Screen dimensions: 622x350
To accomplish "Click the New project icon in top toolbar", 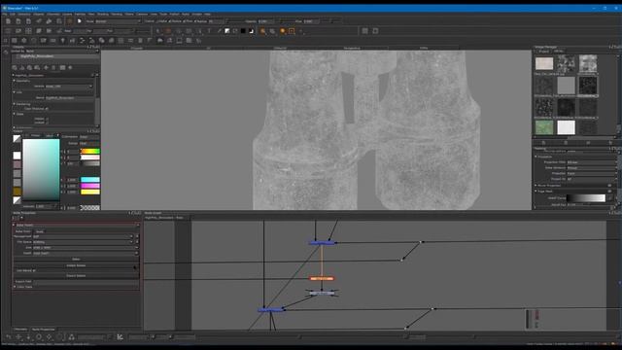I will [x=8, y=21].
